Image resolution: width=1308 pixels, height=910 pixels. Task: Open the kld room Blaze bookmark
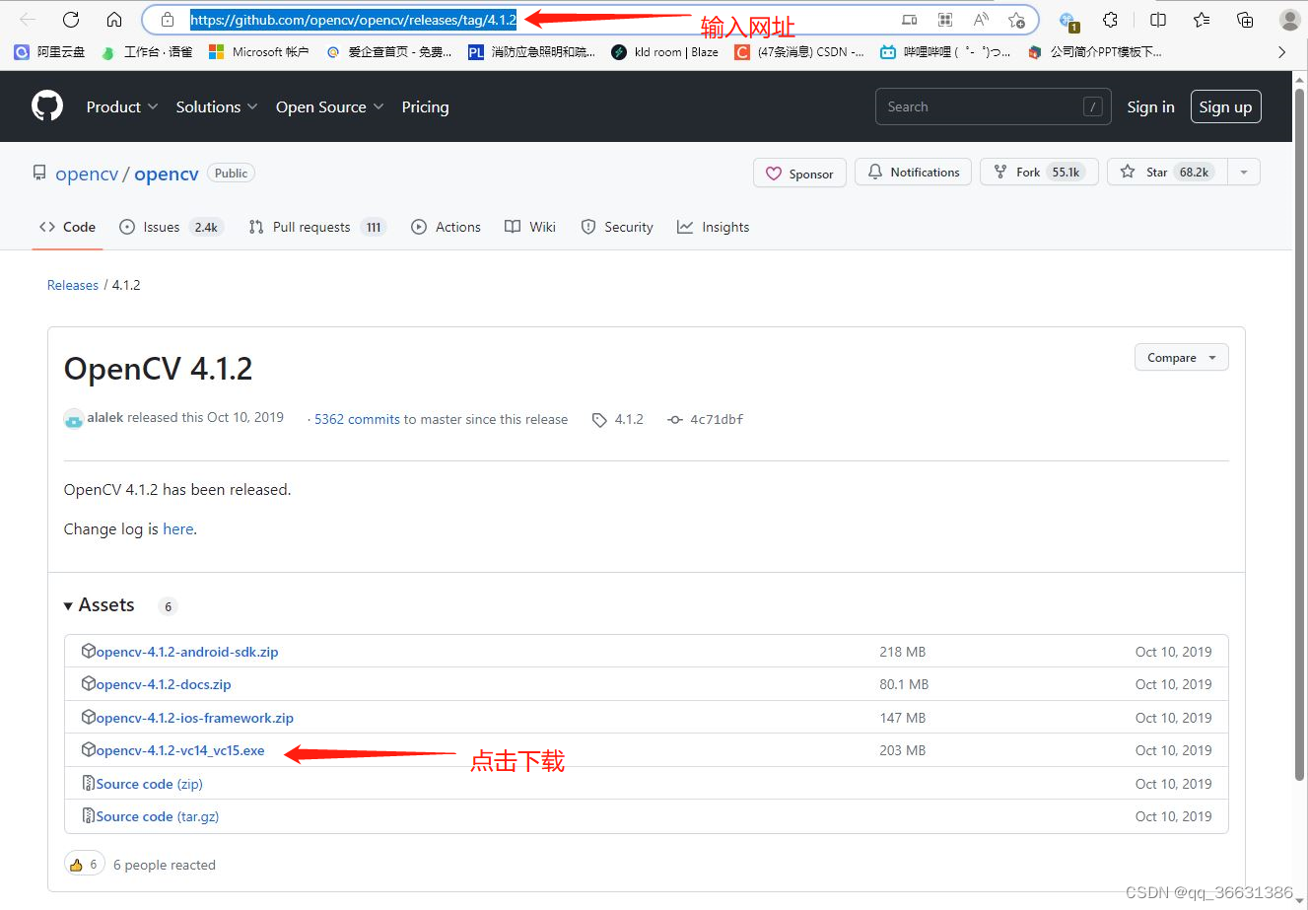tap(665, 52)
